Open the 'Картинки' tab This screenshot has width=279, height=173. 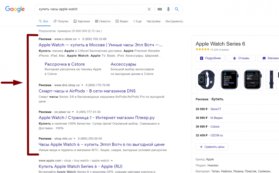tap(82, 21)
